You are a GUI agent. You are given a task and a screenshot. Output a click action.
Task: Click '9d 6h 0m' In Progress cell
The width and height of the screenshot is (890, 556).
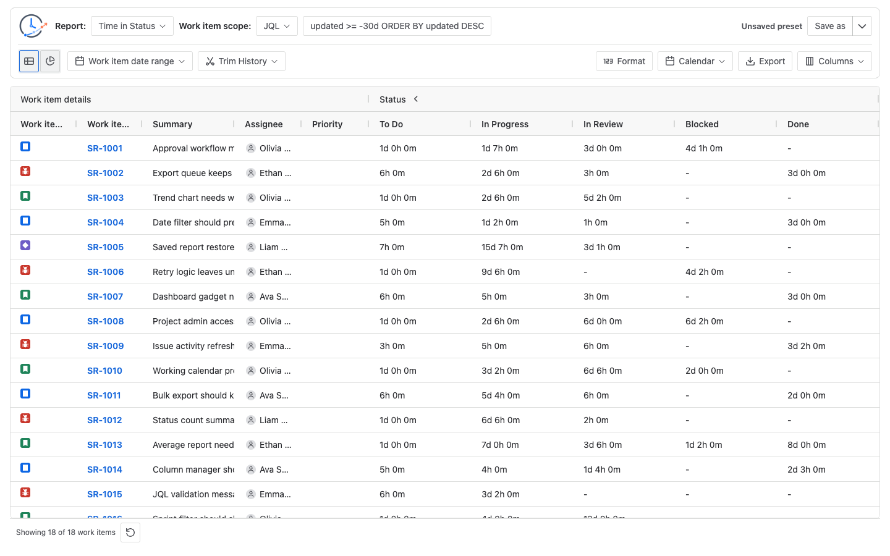point(501,272)
